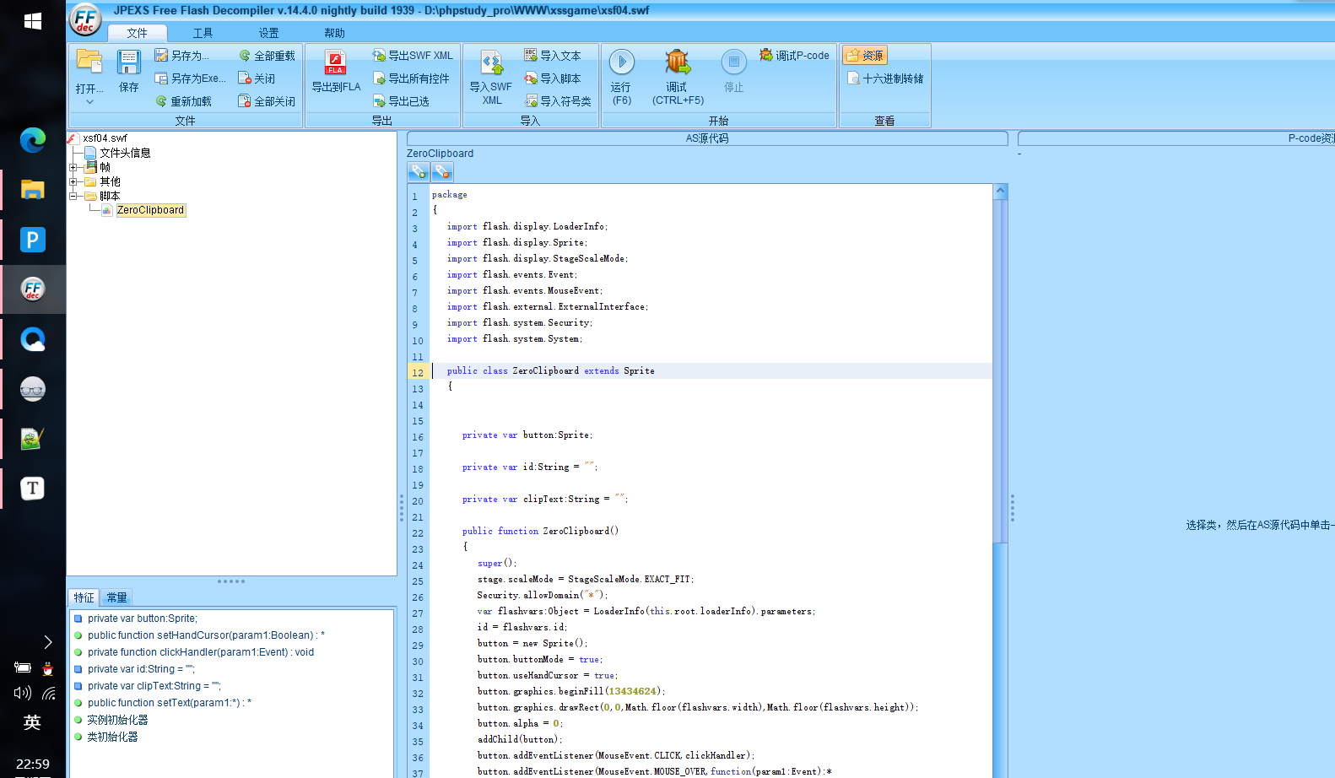This screenshot has width=1335, height=778.
Task: Select setHandCursor function trait
Action: (206, 635)
